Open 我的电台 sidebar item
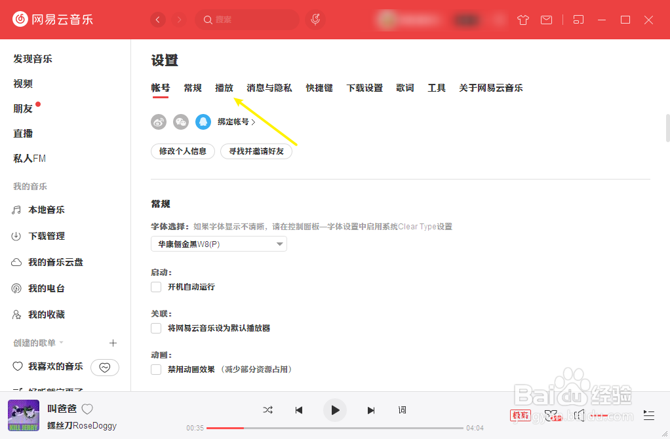This screenshot has width=670, height=439. (x=47, y=289)
